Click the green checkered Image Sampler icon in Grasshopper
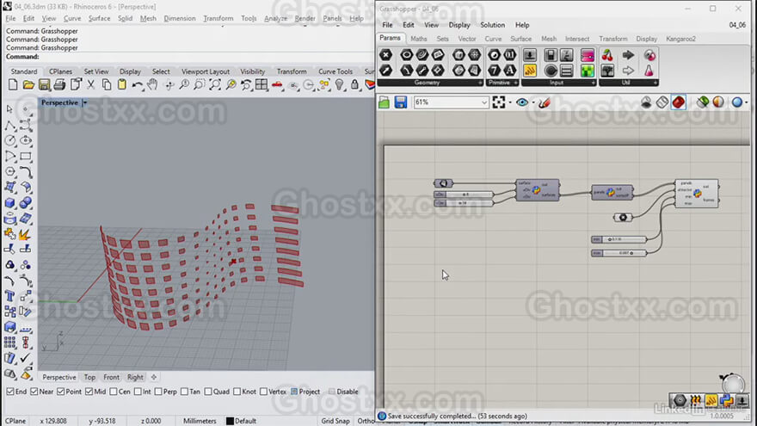Screen dimensions: 757x426 coord(587,71)
